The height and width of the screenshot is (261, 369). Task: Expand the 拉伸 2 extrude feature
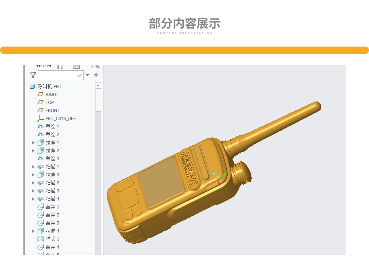33,151
